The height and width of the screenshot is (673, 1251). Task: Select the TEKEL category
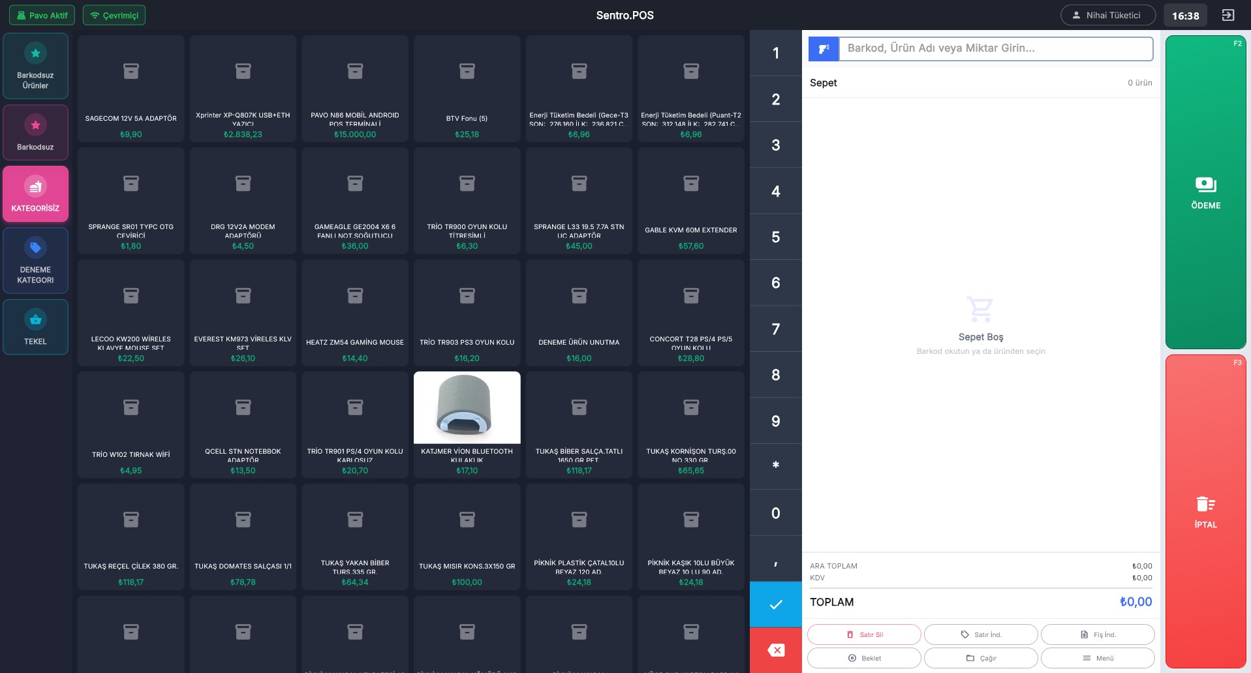click(35, 327)
